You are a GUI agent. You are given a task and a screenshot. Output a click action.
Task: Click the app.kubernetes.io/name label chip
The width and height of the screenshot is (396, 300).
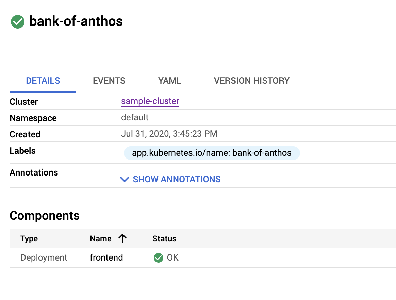(212, 153)
